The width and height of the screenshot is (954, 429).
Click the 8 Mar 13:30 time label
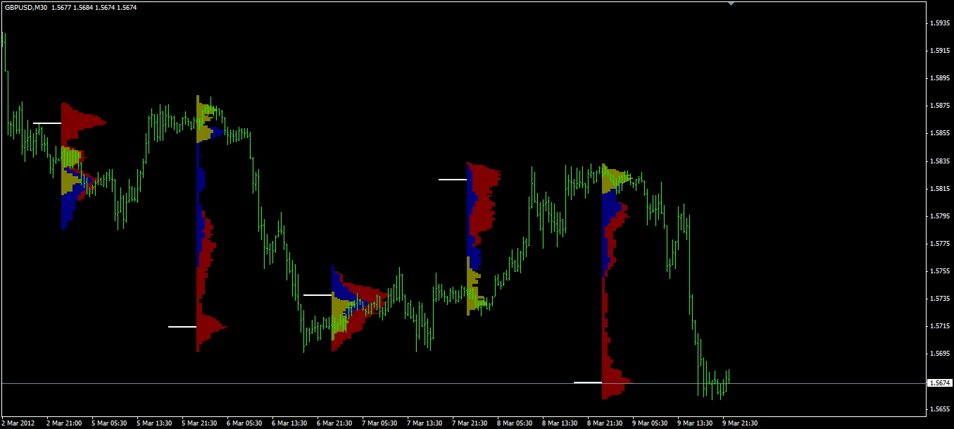[560, 423]
